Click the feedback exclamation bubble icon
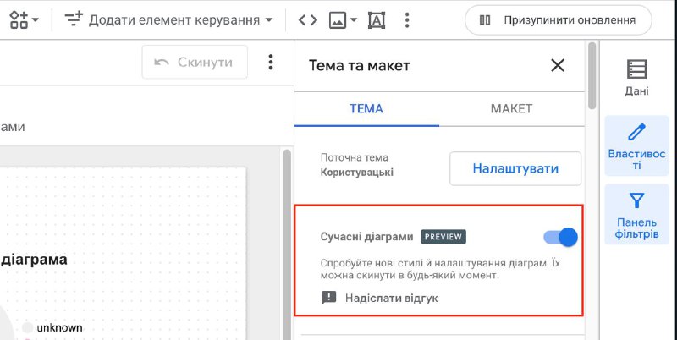677x340 pixels. tap(329, 298)
